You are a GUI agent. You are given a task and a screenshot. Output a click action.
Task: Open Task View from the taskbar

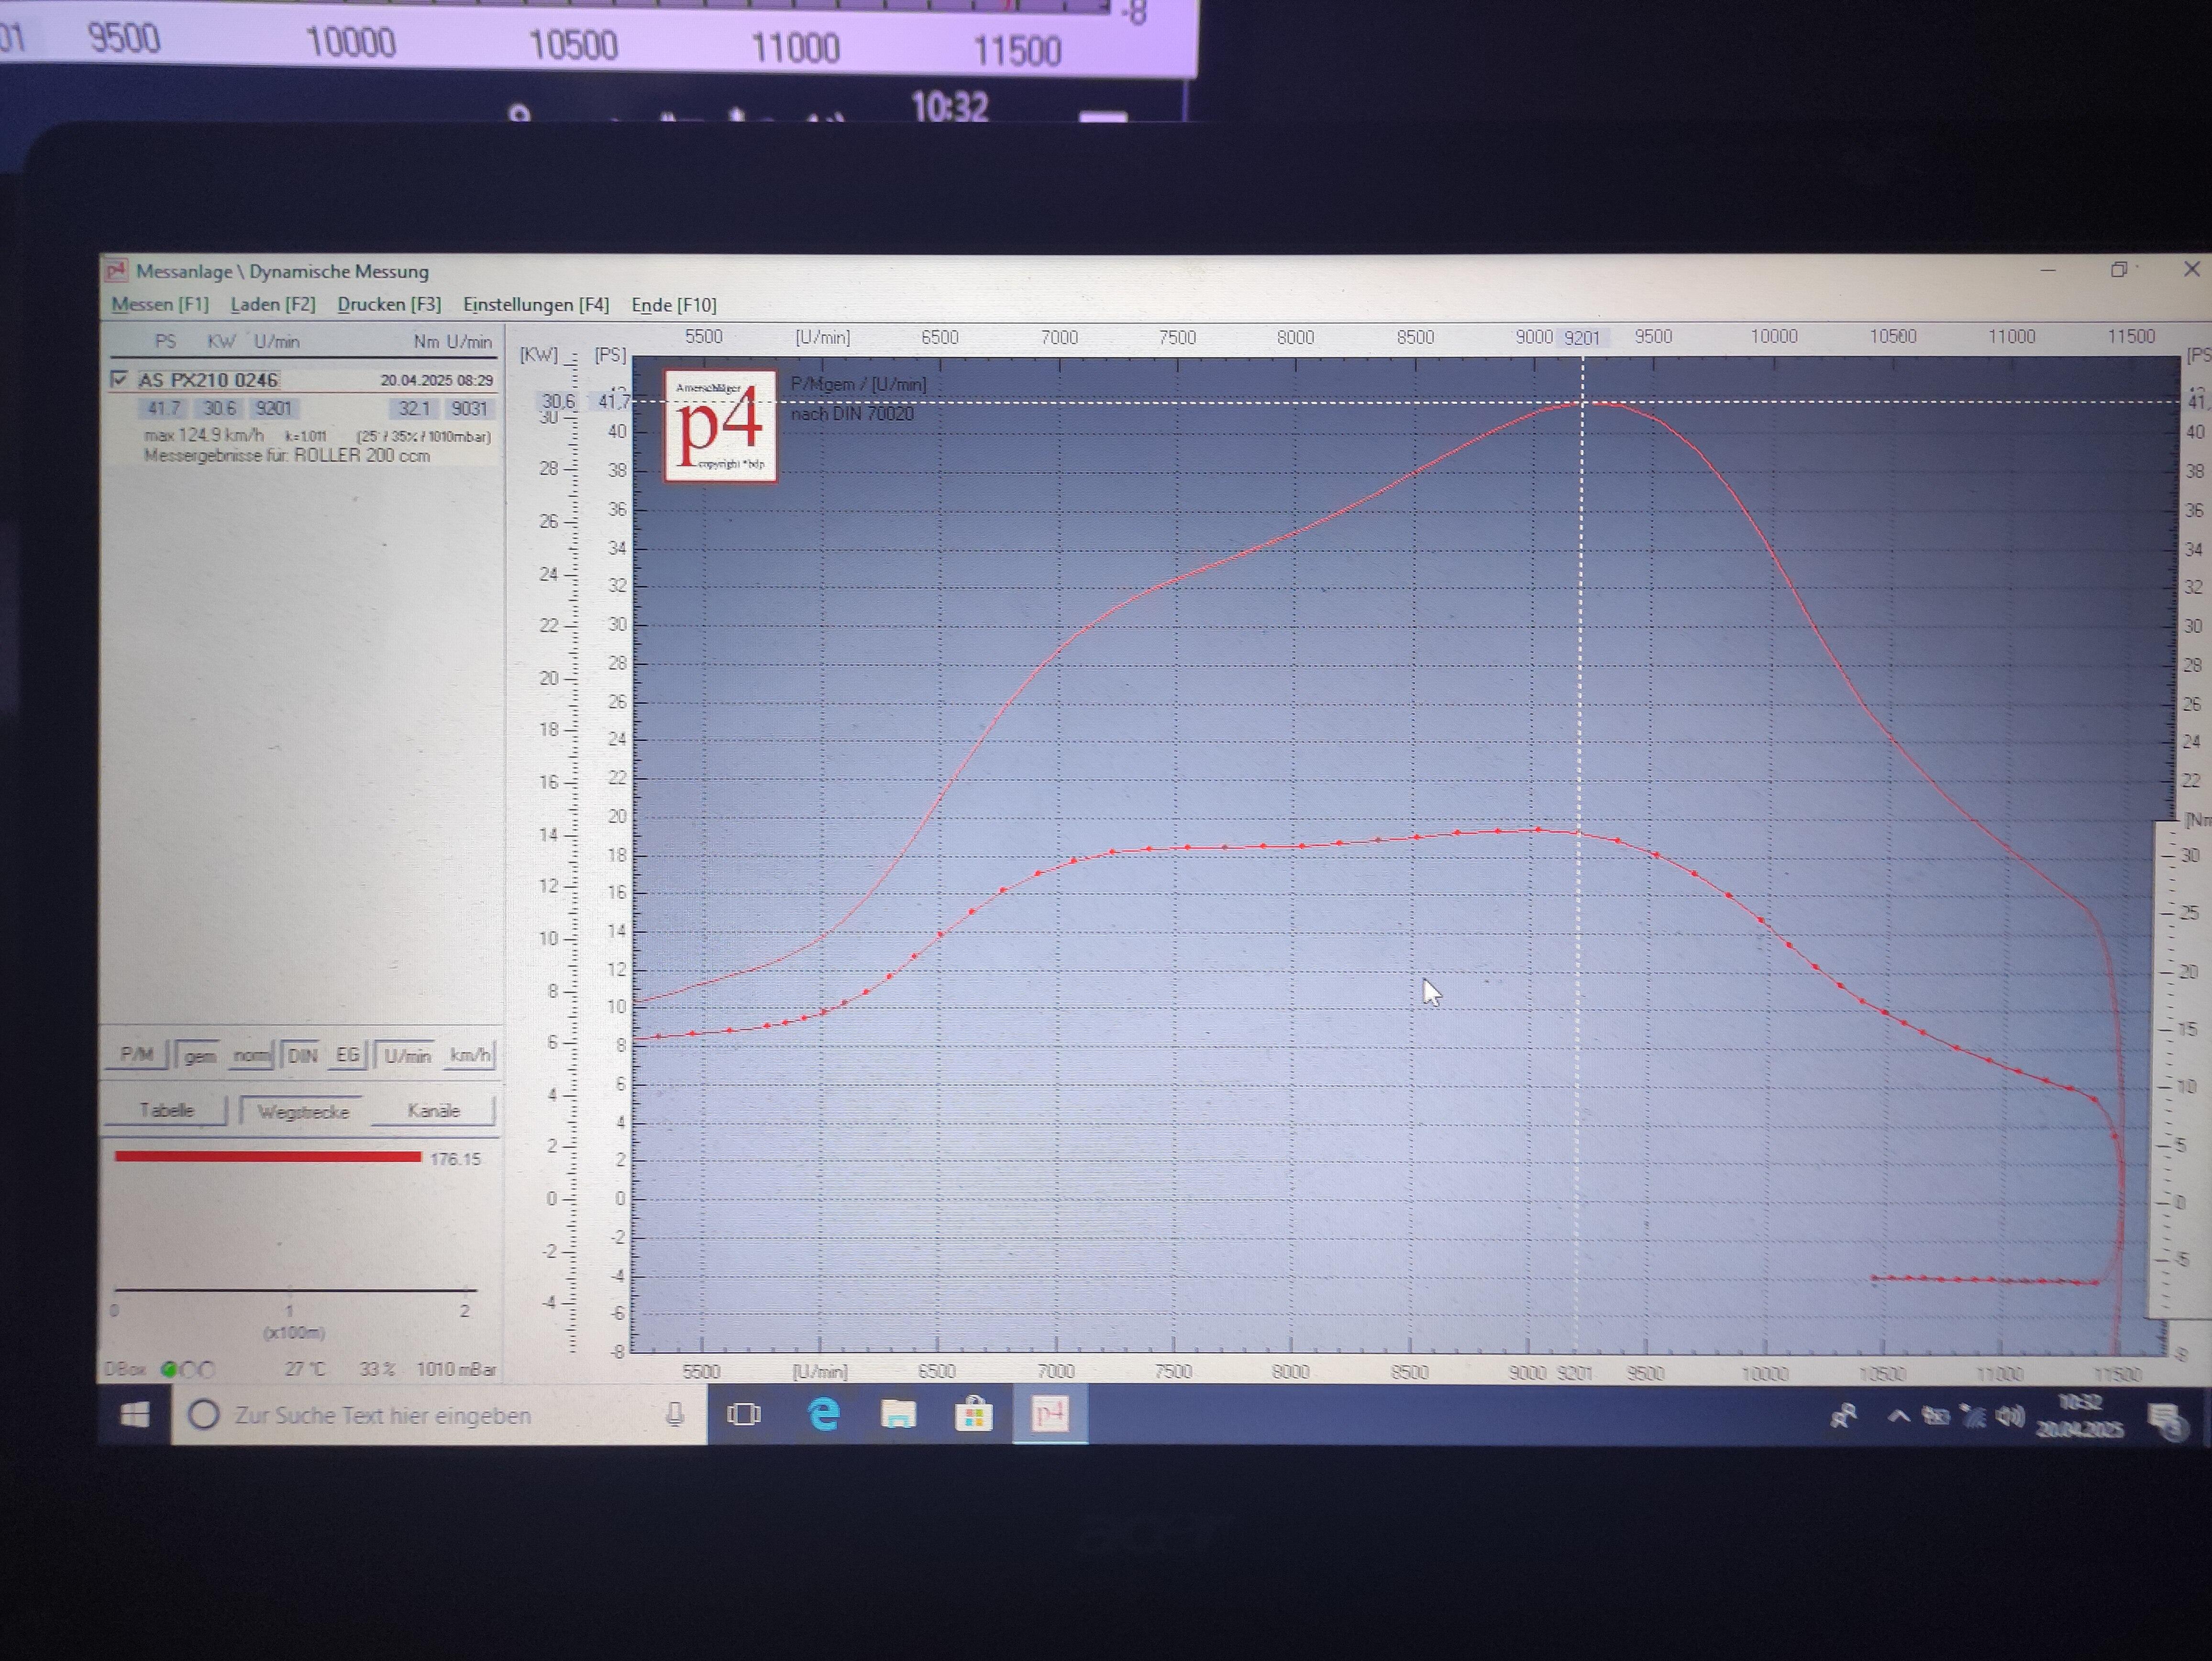click(743, 1414)
